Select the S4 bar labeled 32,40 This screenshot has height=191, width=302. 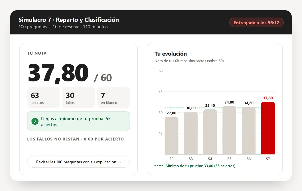pyautogui.click(x=210, y=132)
